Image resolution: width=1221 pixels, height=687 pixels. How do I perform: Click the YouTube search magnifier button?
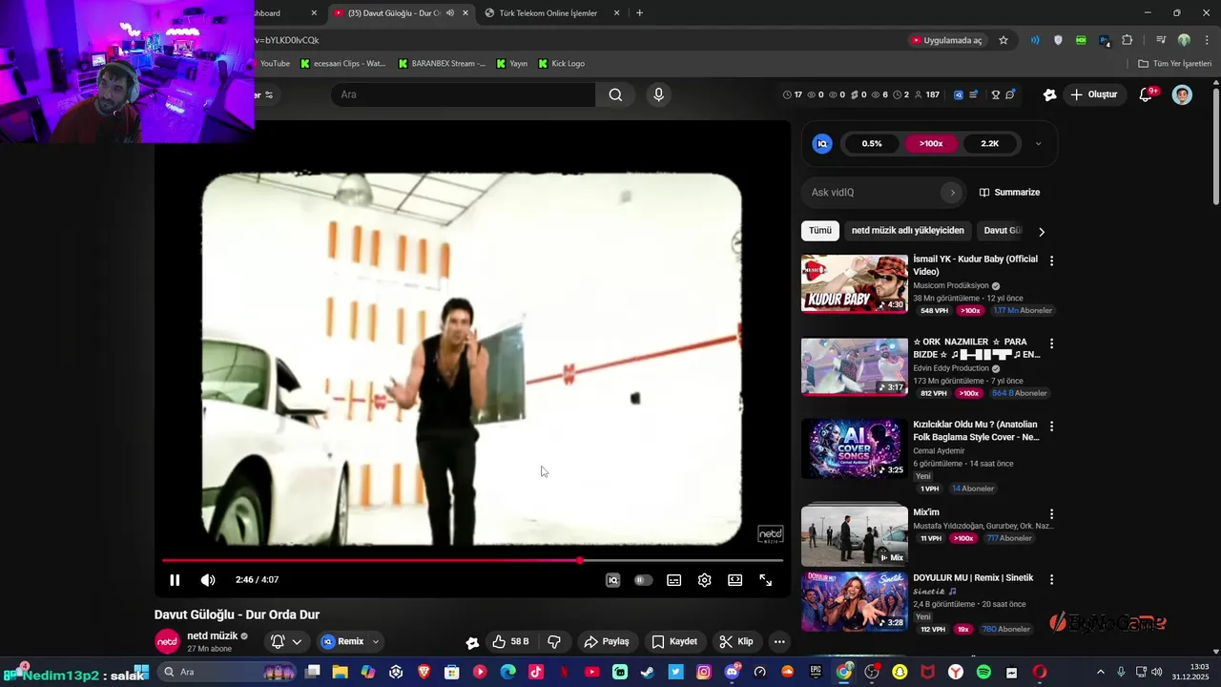click(615, 94)
